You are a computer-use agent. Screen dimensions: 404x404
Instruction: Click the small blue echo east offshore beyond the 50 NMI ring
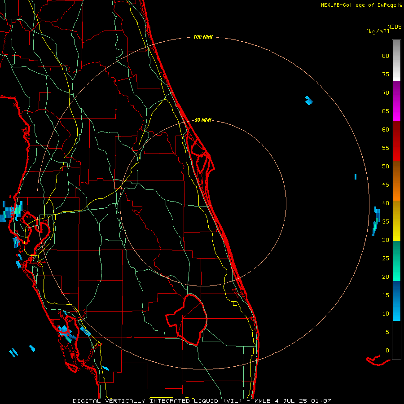pyautogui.click(x=356, y=177)
